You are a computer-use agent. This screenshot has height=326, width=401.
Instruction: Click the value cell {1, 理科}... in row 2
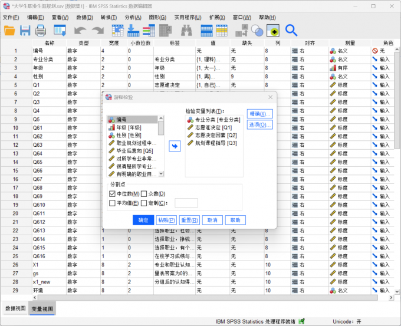(x=213, y=60)
